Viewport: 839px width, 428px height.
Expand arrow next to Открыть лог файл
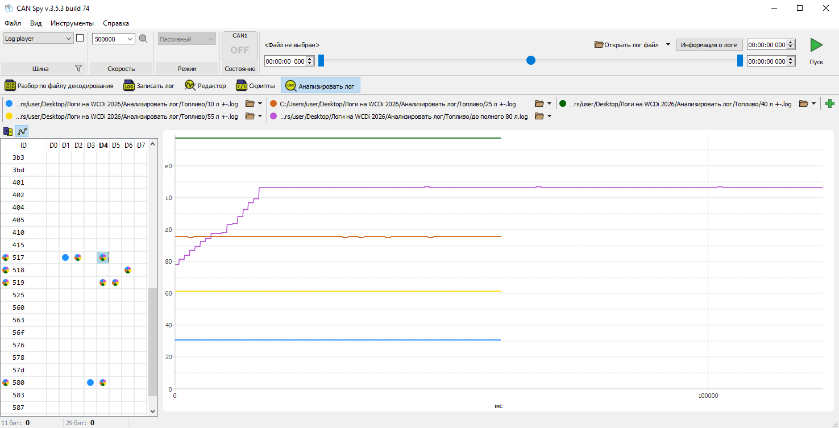click(x=668, y=44)
